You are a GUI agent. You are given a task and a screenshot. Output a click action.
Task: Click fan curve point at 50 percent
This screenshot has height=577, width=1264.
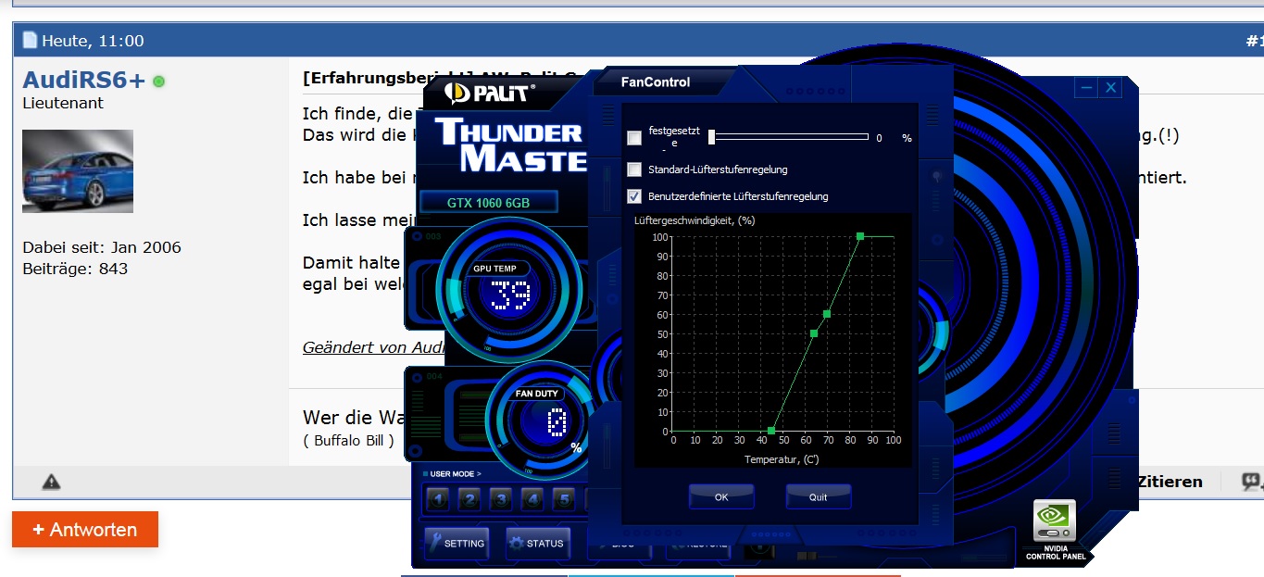point(814,333)
